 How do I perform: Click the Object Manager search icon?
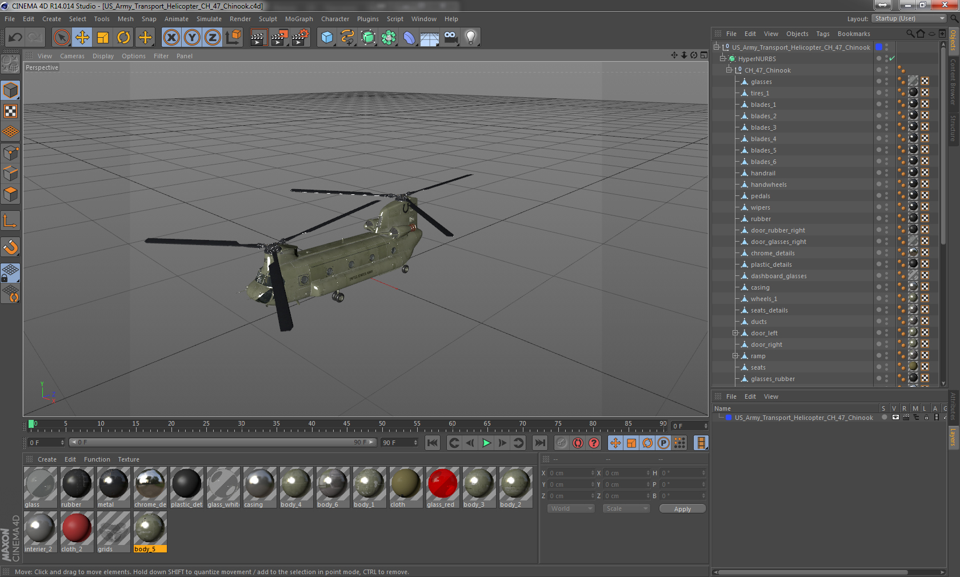910,34
